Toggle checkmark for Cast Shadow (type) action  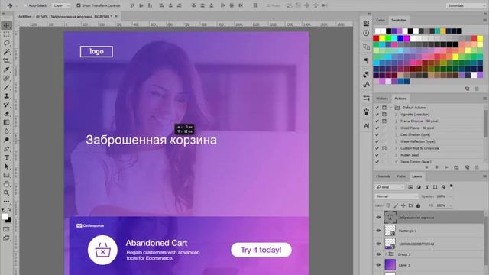(x=377, y=134)
